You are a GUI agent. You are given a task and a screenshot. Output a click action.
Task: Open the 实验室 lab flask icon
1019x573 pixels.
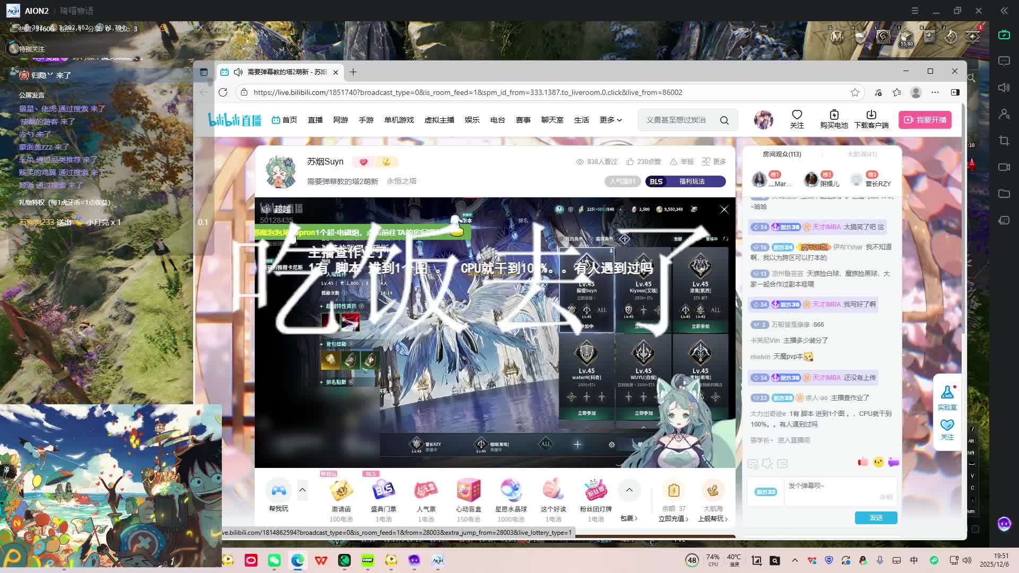point(947,393)
